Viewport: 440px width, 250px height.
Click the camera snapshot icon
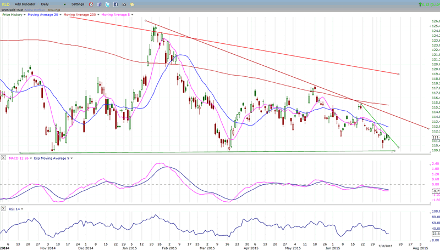[x=124, y=4]
